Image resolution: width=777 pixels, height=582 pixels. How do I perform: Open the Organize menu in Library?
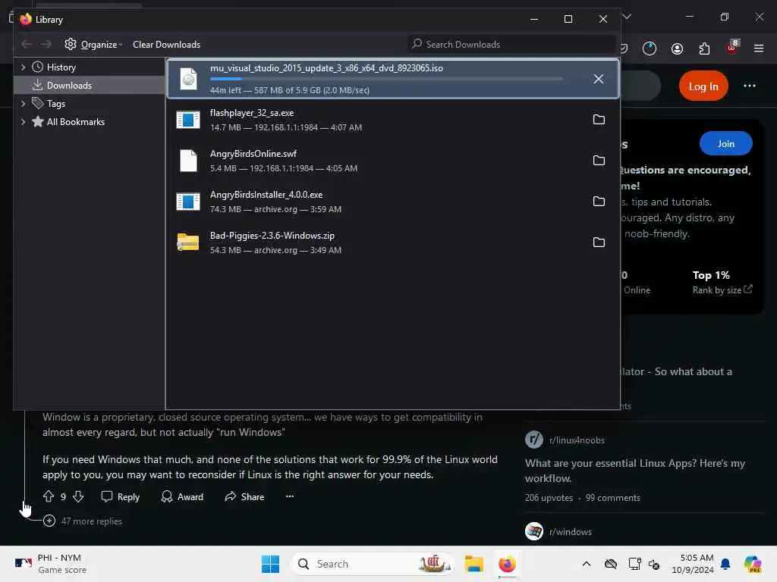[x=93, y=45]
